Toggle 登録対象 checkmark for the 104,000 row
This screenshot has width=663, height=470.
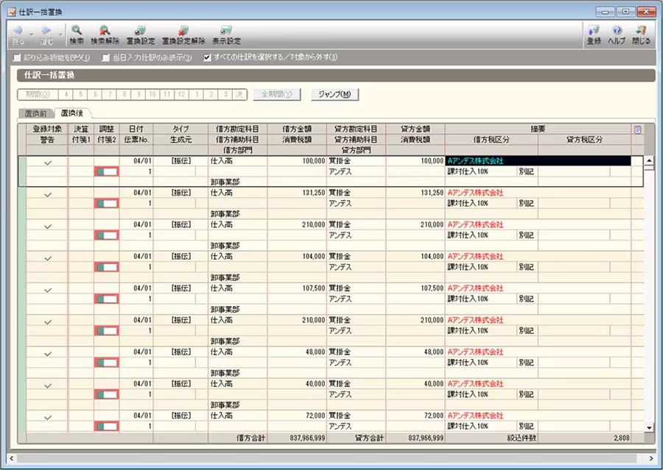click(48, 258)
